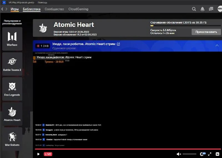Open the chat messages icon
Viewport: 222px width, 158px height.
point(211,9)
